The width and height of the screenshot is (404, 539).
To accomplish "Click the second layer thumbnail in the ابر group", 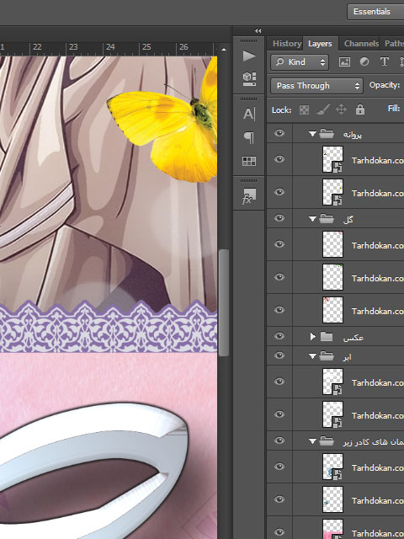I will pyautogui.click(x=332, y=414).
